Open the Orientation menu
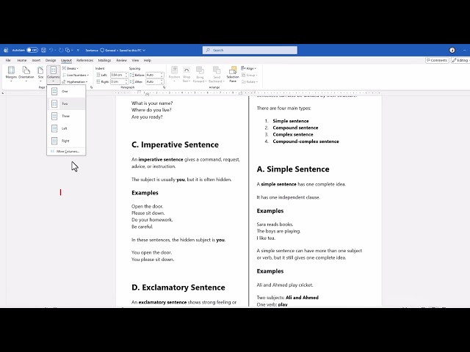The image size is (470, 352). pyautogui.click(x=26, y=73)
